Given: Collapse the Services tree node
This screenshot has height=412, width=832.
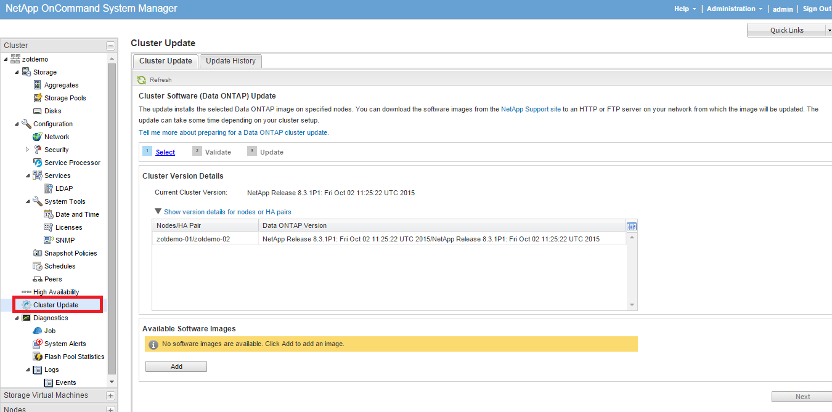Looking at the screenshot, I should 28,176.
